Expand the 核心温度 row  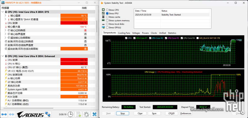(5, 16)
